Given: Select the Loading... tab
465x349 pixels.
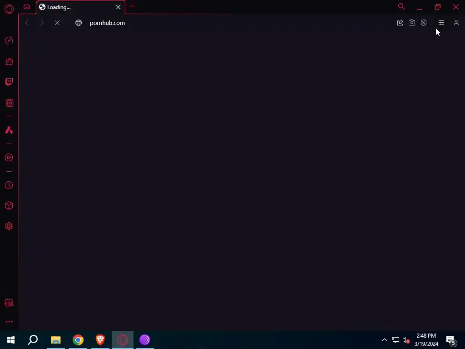Looking at the screenshot, I should [80, 7].
